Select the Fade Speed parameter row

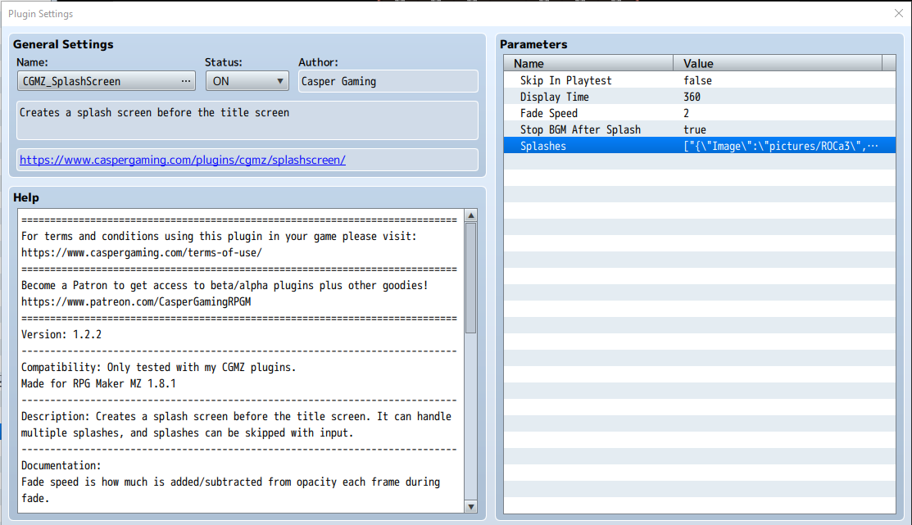click(x=699, y=113)
